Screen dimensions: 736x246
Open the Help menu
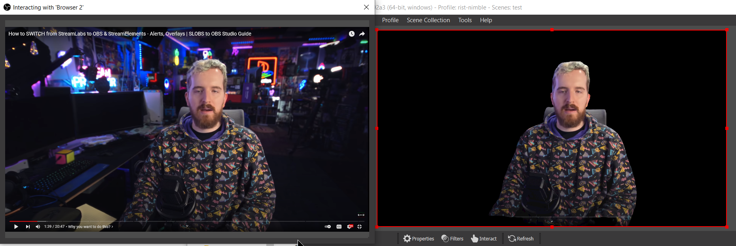[x=486, y=20]
